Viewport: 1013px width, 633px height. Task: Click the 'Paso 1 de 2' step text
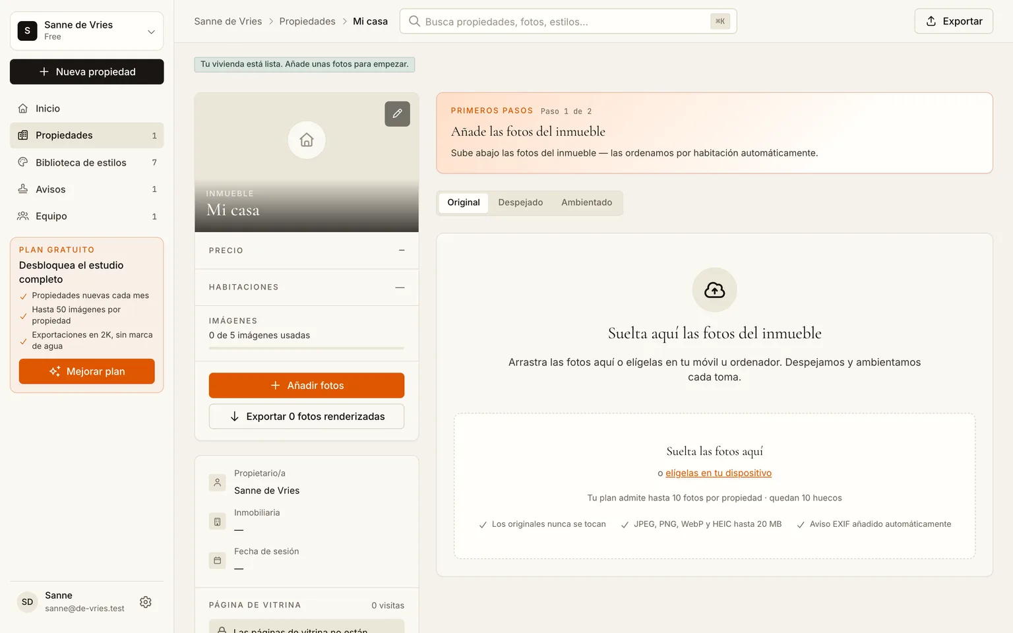567,111
